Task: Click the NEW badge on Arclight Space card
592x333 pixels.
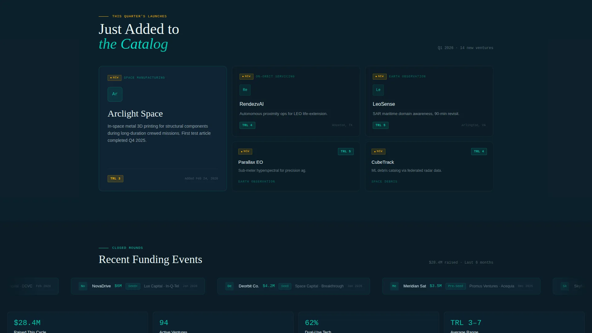Action: pyautogui.click(x=114, y=78)
